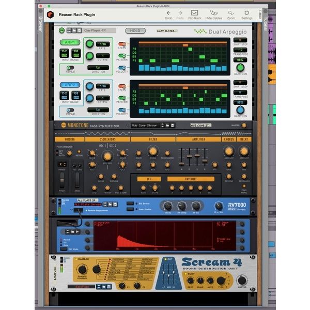
Task: Click the Hide Cables icon
Action: pos(213,12)
